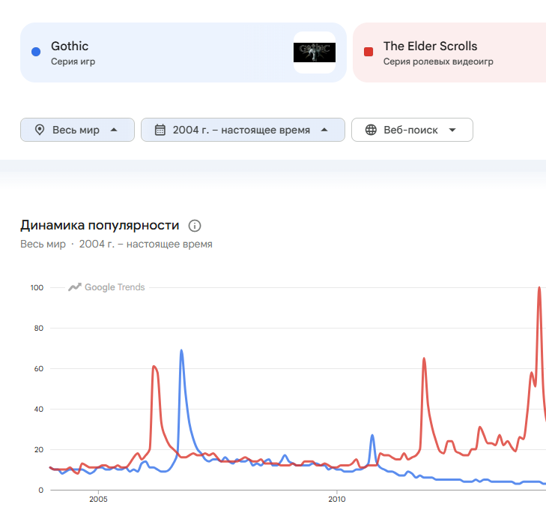This screenshot has height=522, width=546.
Task: Click the Gothic game logo thumbnail
Action: [x=315, y=52]
